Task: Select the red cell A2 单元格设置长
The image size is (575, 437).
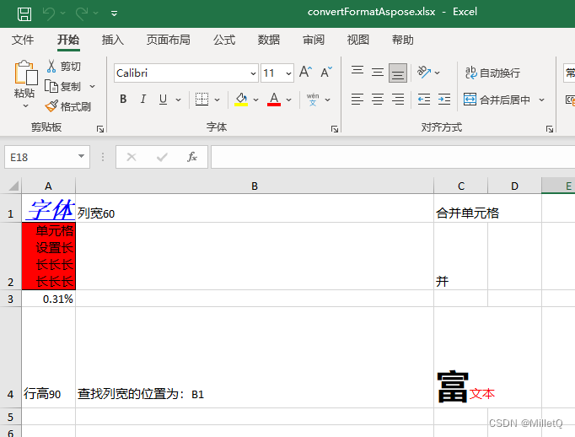Action: (x=49, y=256)
